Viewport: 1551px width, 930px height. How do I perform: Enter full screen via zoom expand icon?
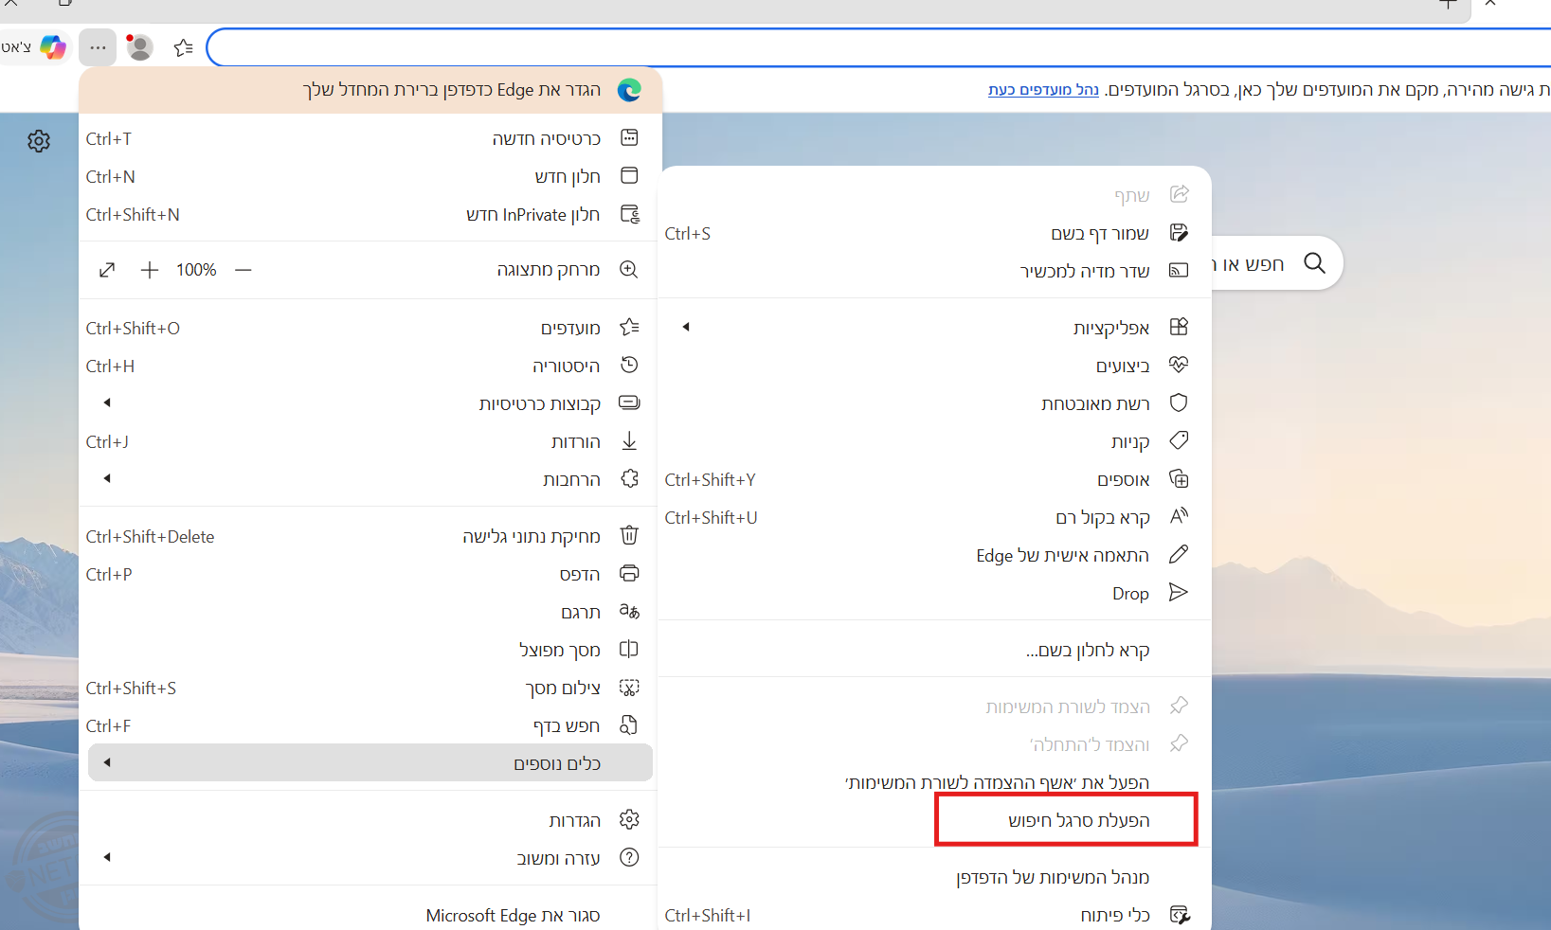107,270
